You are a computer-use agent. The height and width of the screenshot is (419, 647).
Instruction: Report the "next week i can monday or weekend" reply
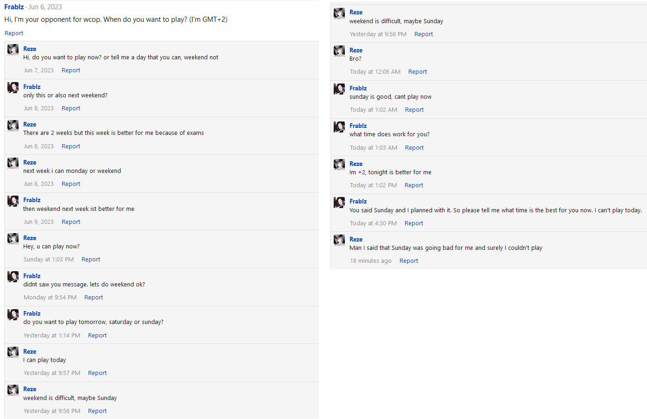pyautogui.click(x=71, y=184)
